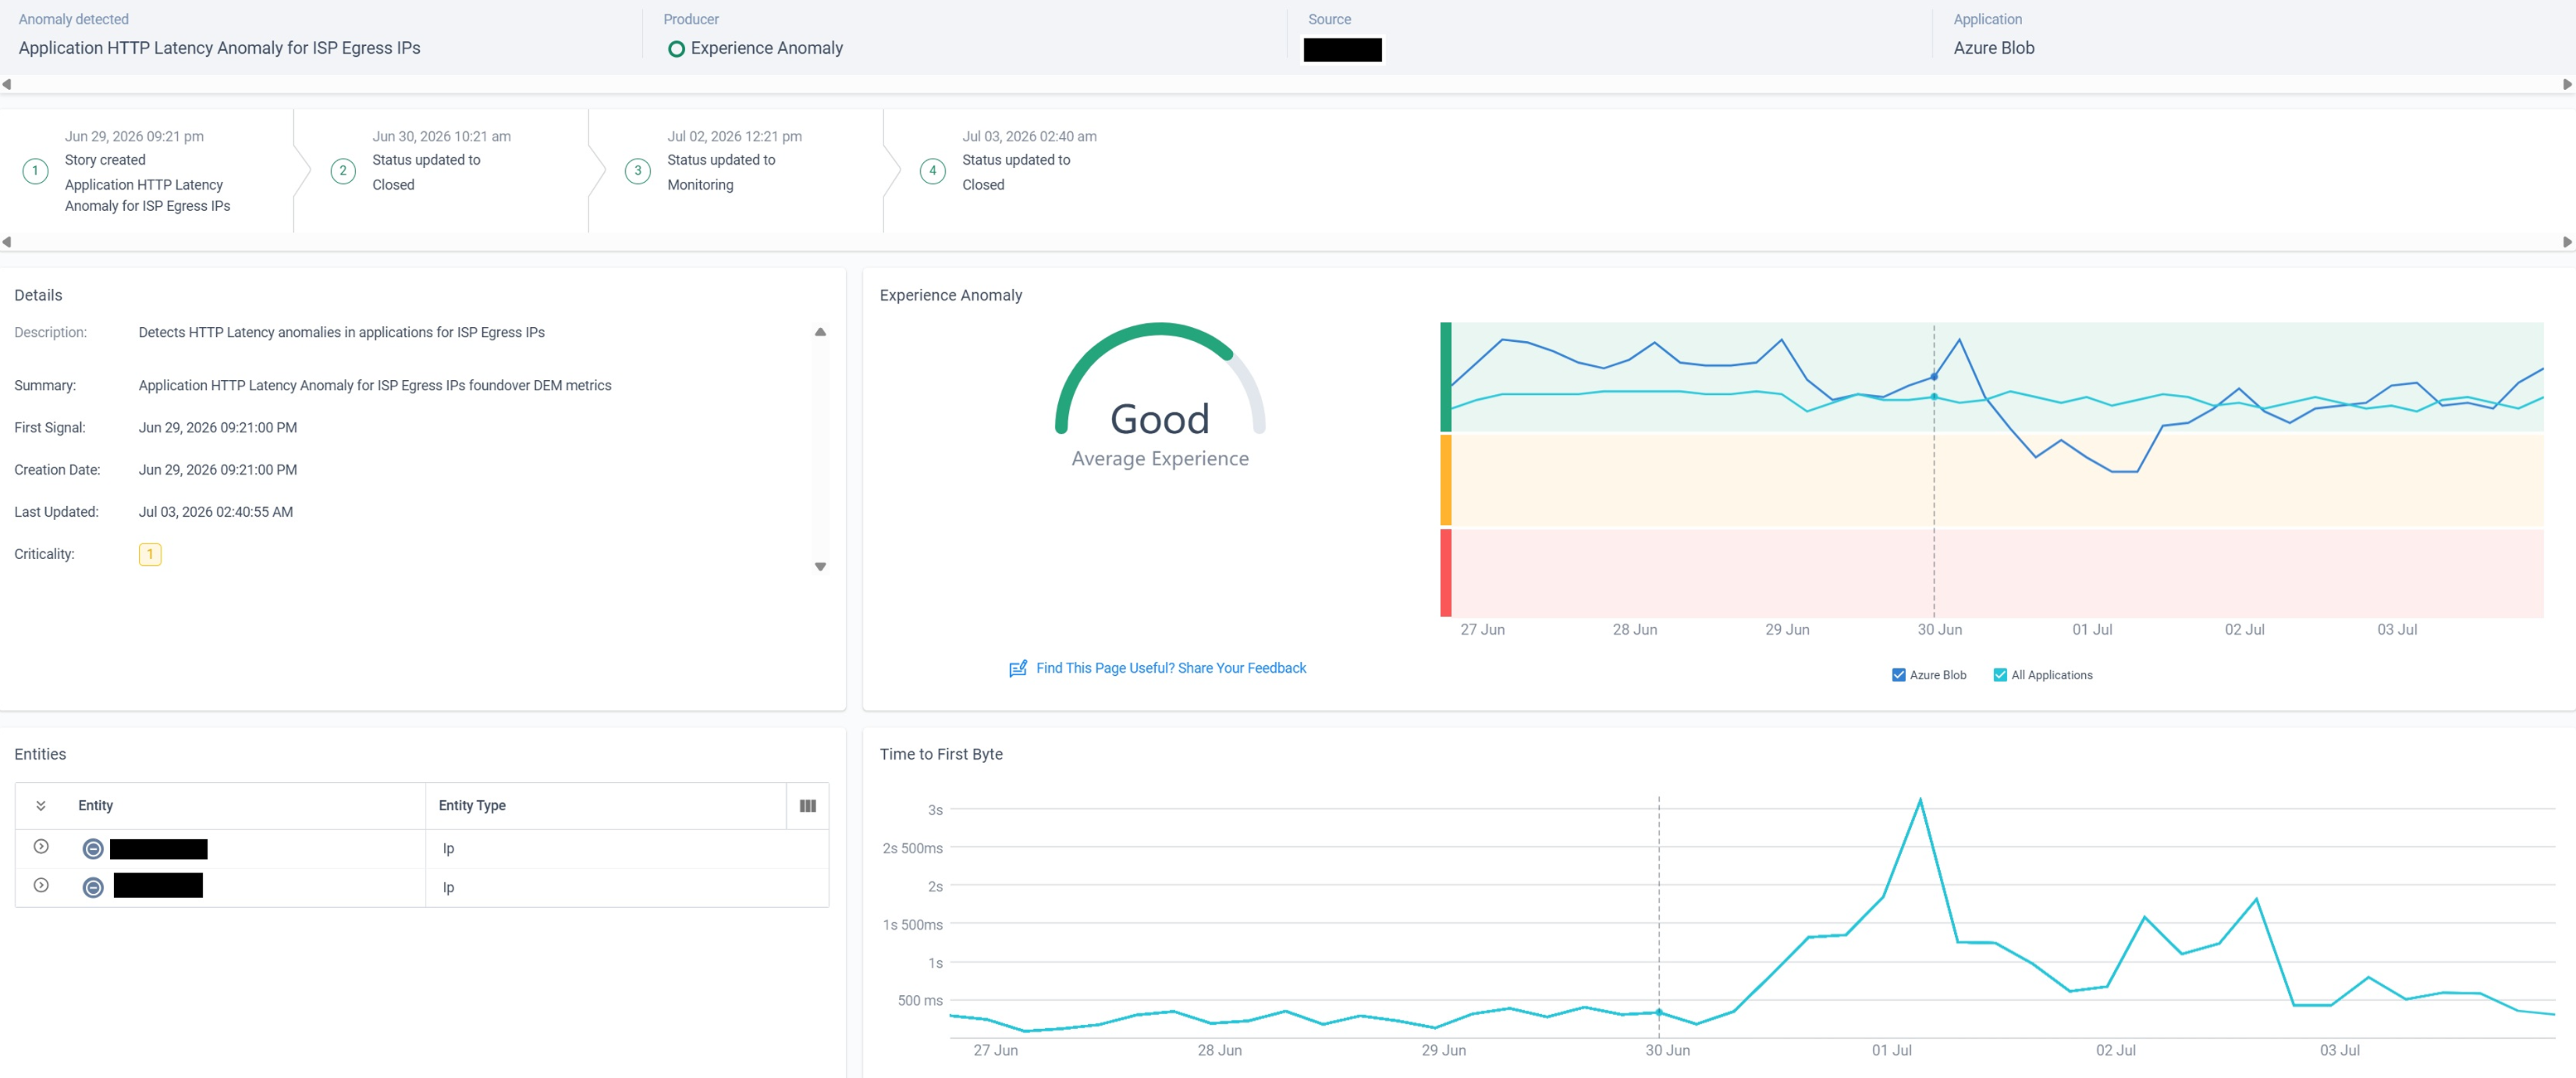
Task: Sort by Entity column header
Action: click(95, 806)
